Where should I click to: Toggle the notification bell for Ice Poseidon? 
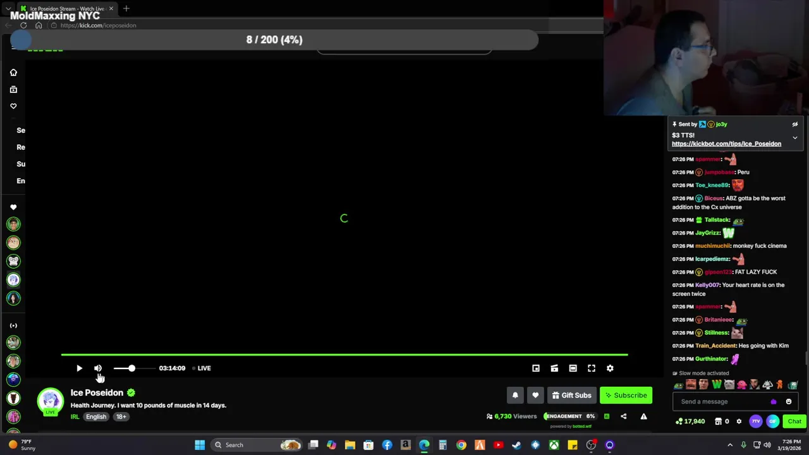[x=515, y=395]
